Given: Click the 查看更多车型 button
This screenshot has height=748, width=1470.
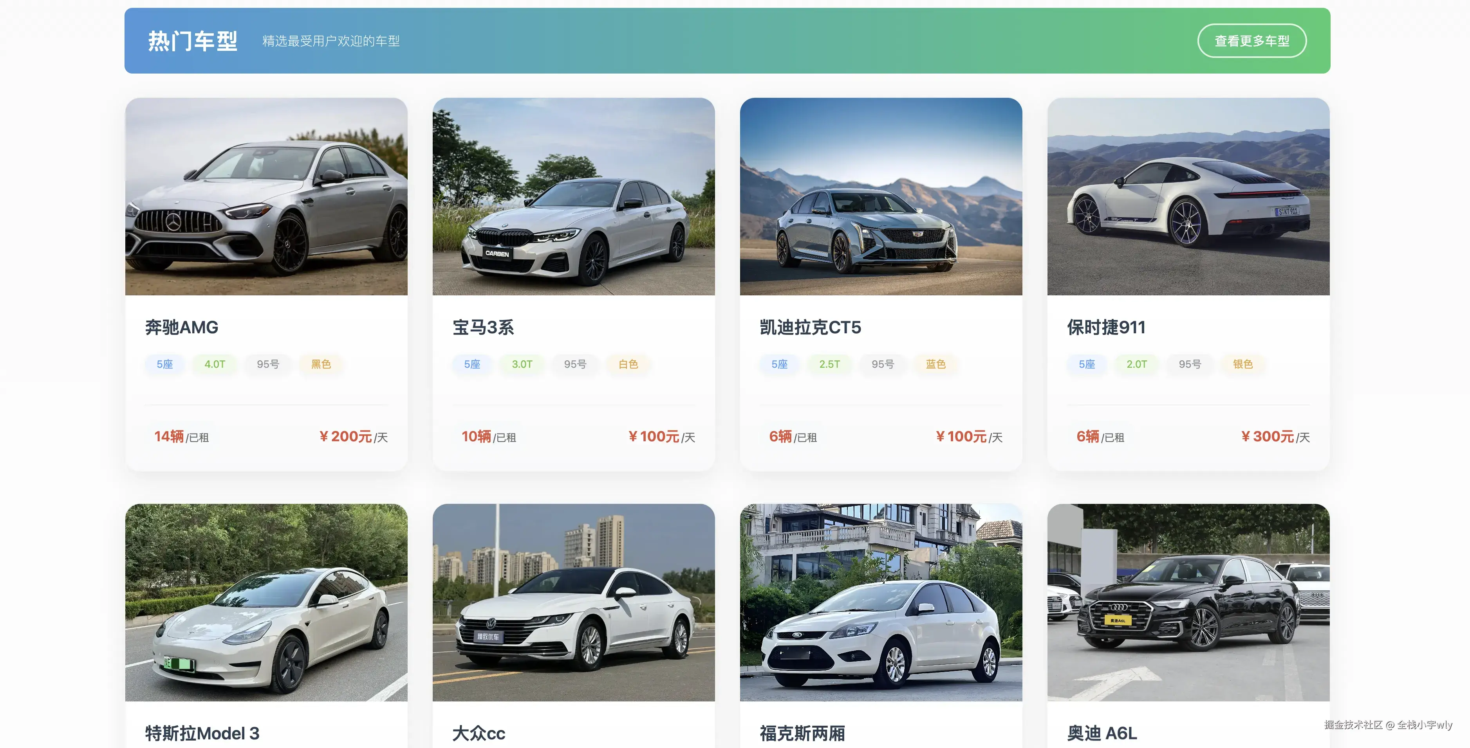Looking at the screenshot, I should (x=1251, y=40).
